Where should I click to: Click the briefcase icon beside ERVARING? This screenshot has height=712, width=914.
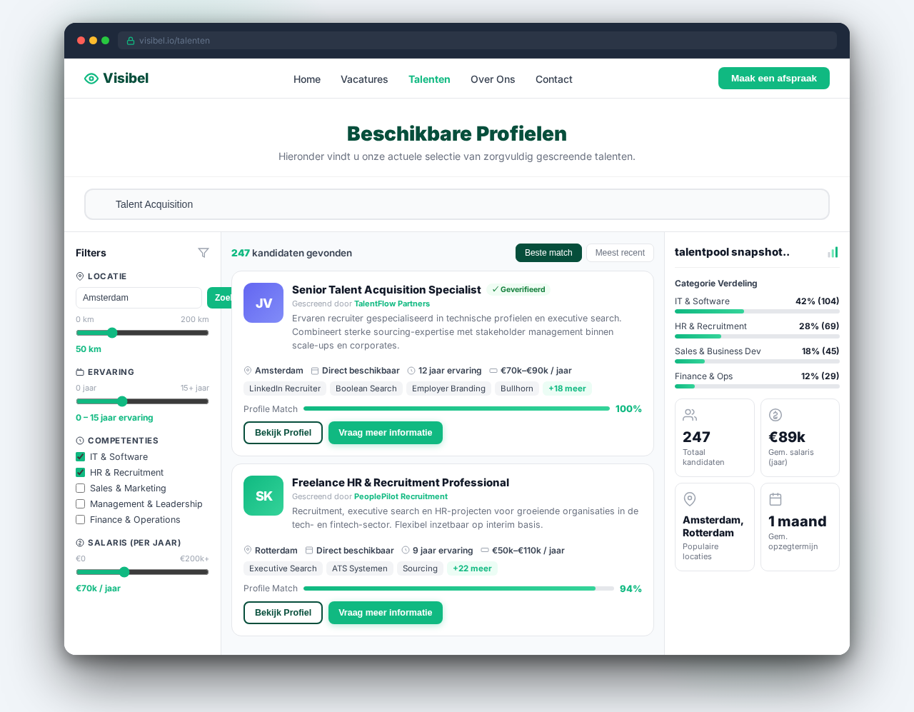click(80, 372)
